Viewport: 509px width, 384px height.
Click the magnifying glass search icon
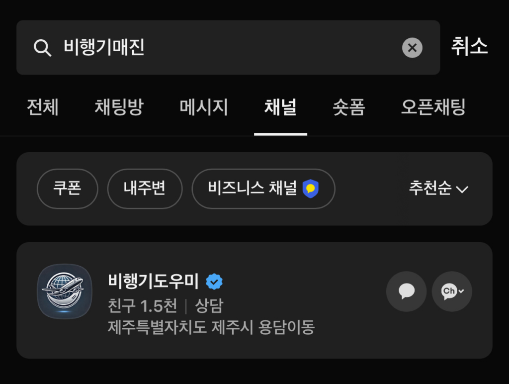coord(43,48)
